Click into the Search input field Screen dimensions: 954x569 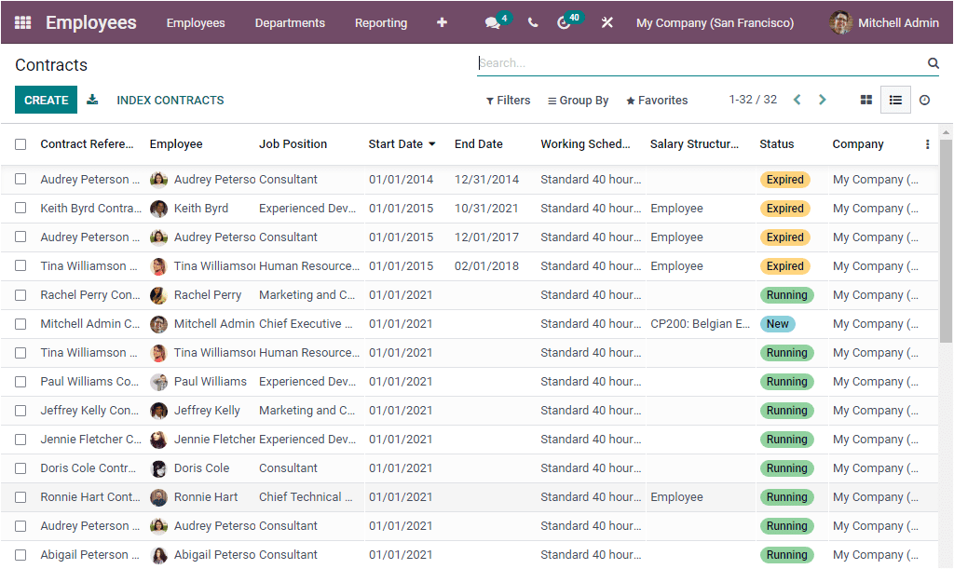pos(699,63)
